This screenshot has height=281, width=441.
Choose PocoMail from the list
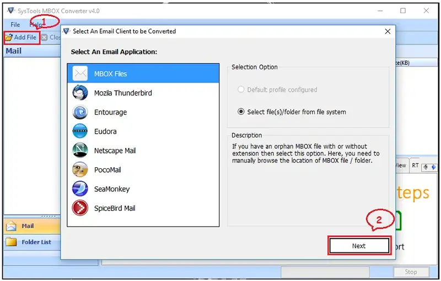107,170
